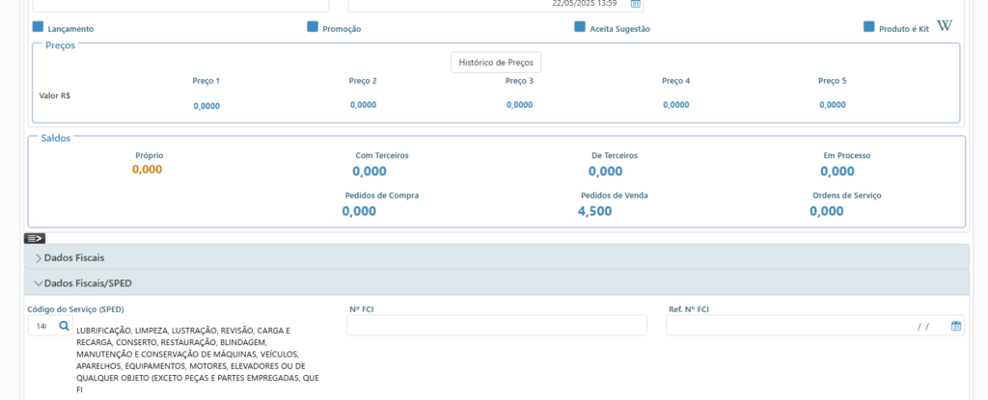Click the Wikipedia W icon
The width and height of the screenshot is (988, 400).
point(945,26)
